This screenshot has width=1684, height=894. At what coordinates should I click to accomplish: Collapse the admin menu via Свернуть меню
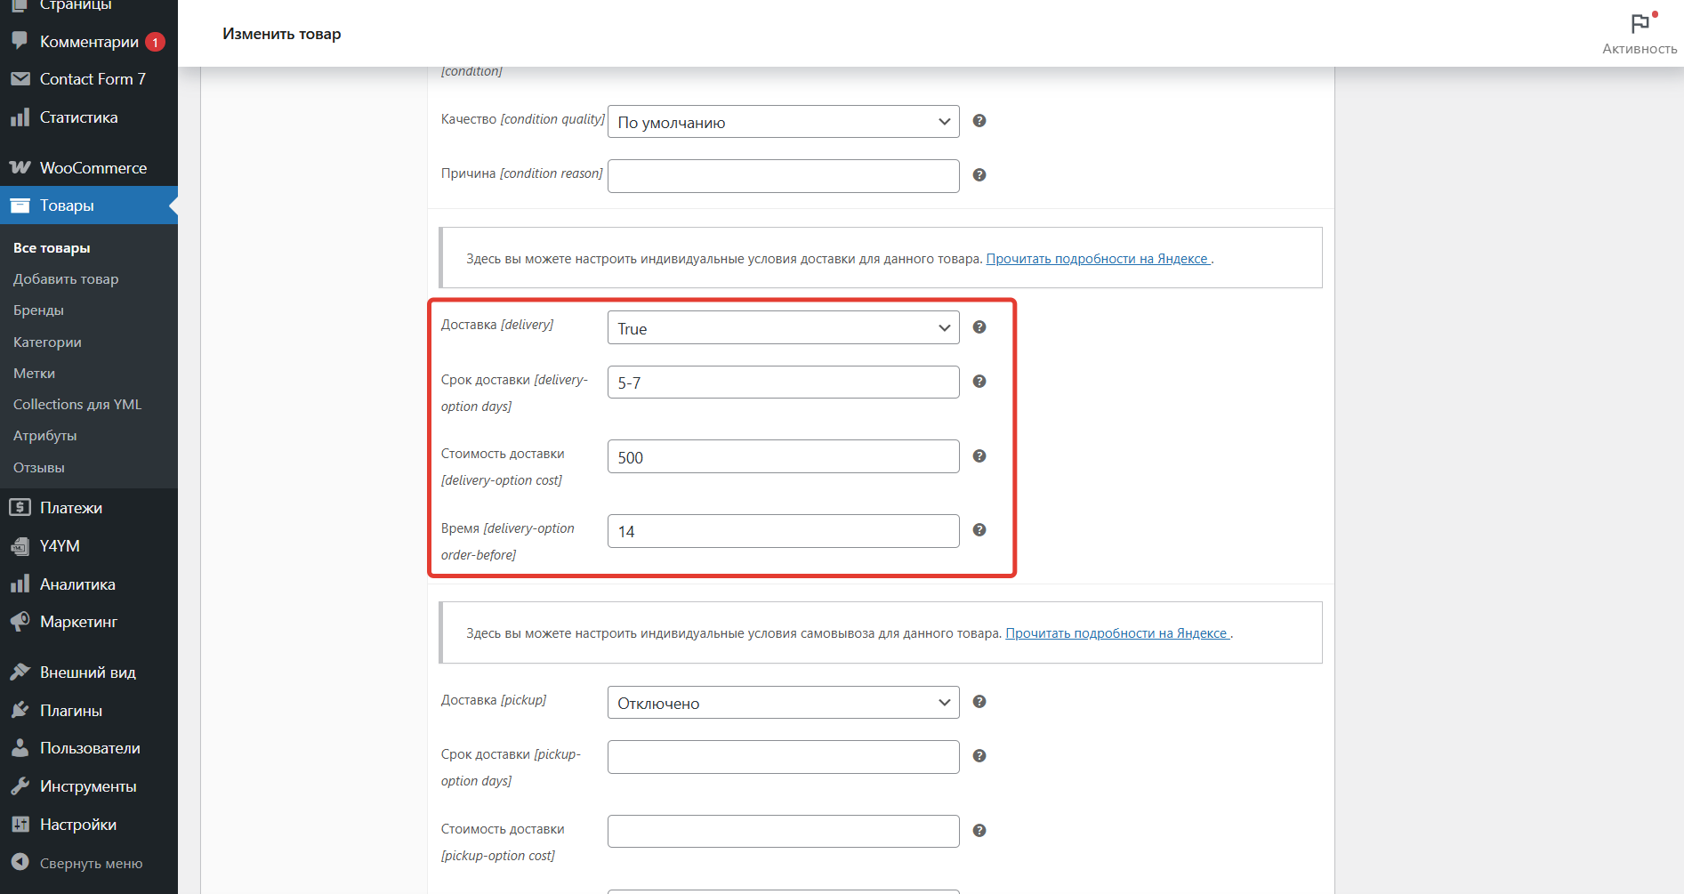point(91,864)
